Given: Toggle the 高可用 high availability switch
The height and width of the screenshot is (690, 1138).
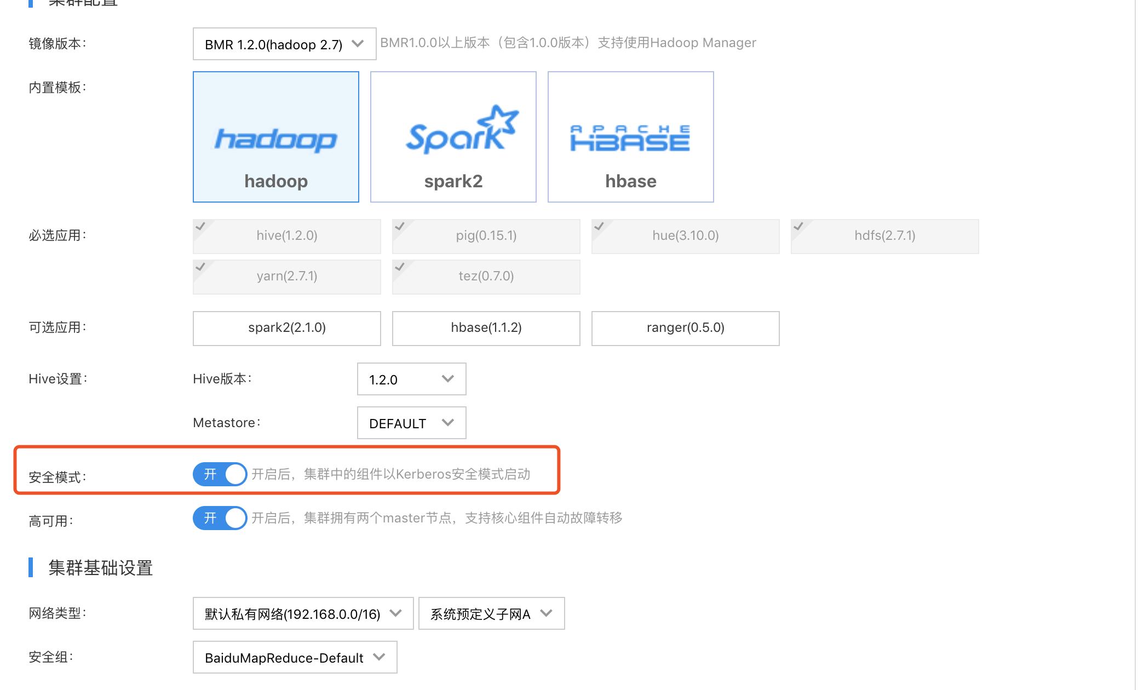Looking at the screenshot, I should point(220,518).
